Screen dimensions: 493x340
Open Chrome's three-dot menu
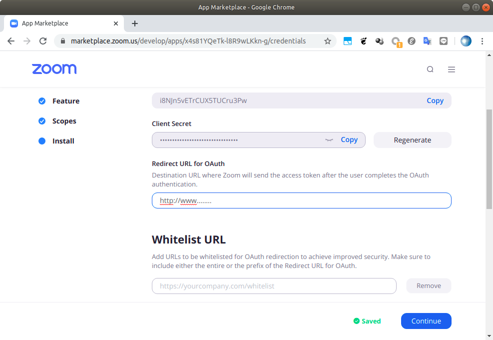(x=482, y=41)
